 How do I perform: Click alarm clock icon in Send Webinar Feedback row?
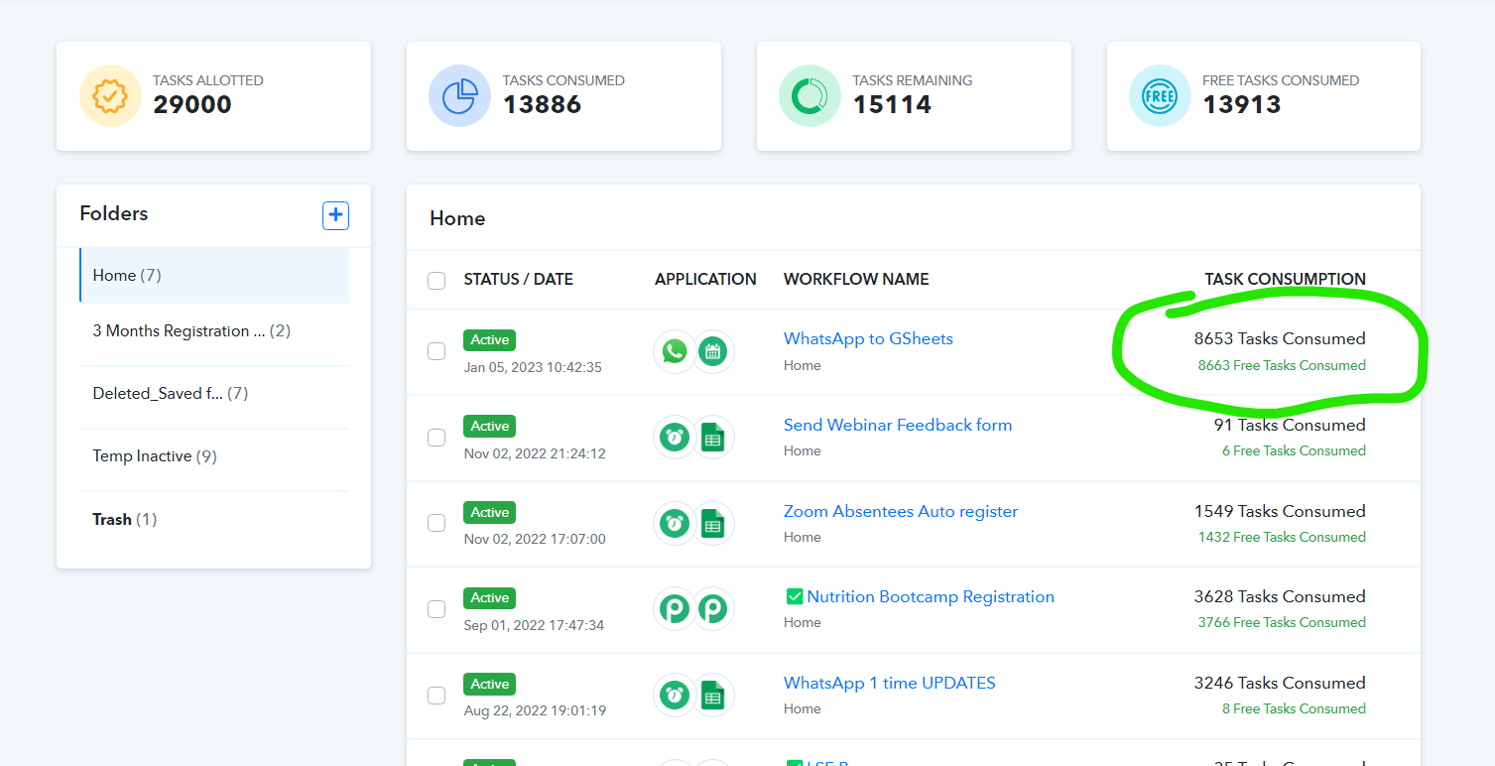pos(675,438)
